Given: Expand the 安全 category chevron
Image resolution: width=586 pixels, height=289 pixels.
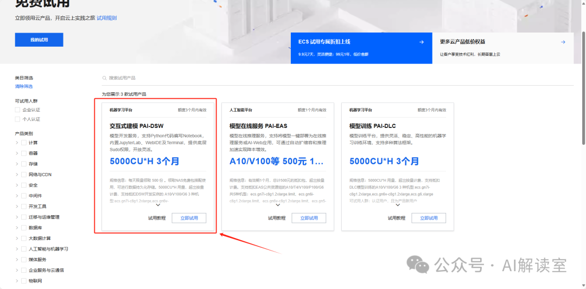Looking at the screenshot, I should click(x=17, y=185).
